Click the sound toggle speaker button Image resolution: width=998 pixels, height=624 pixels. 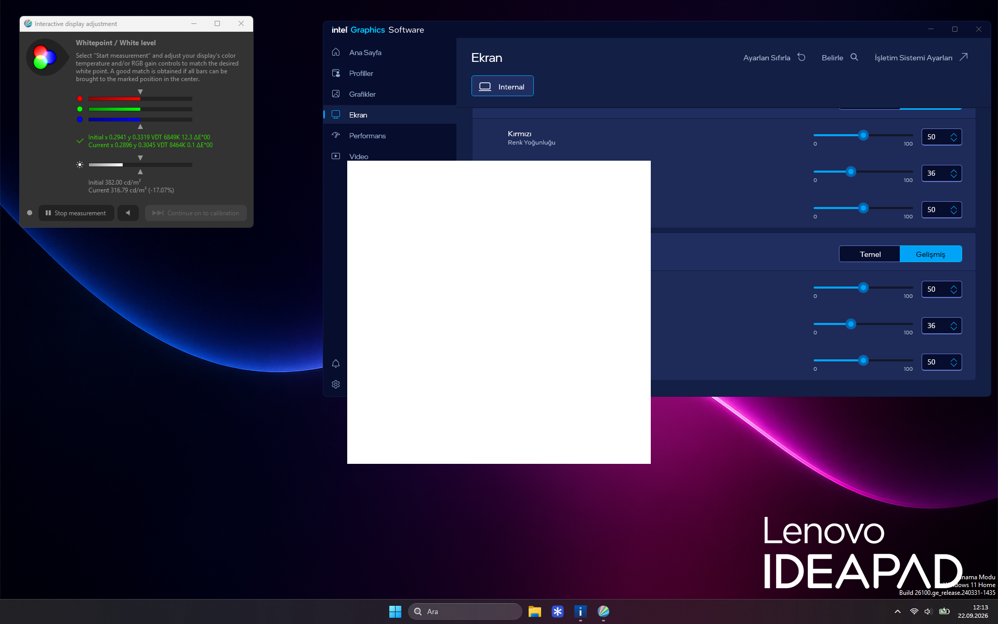(x=128, y=213)
